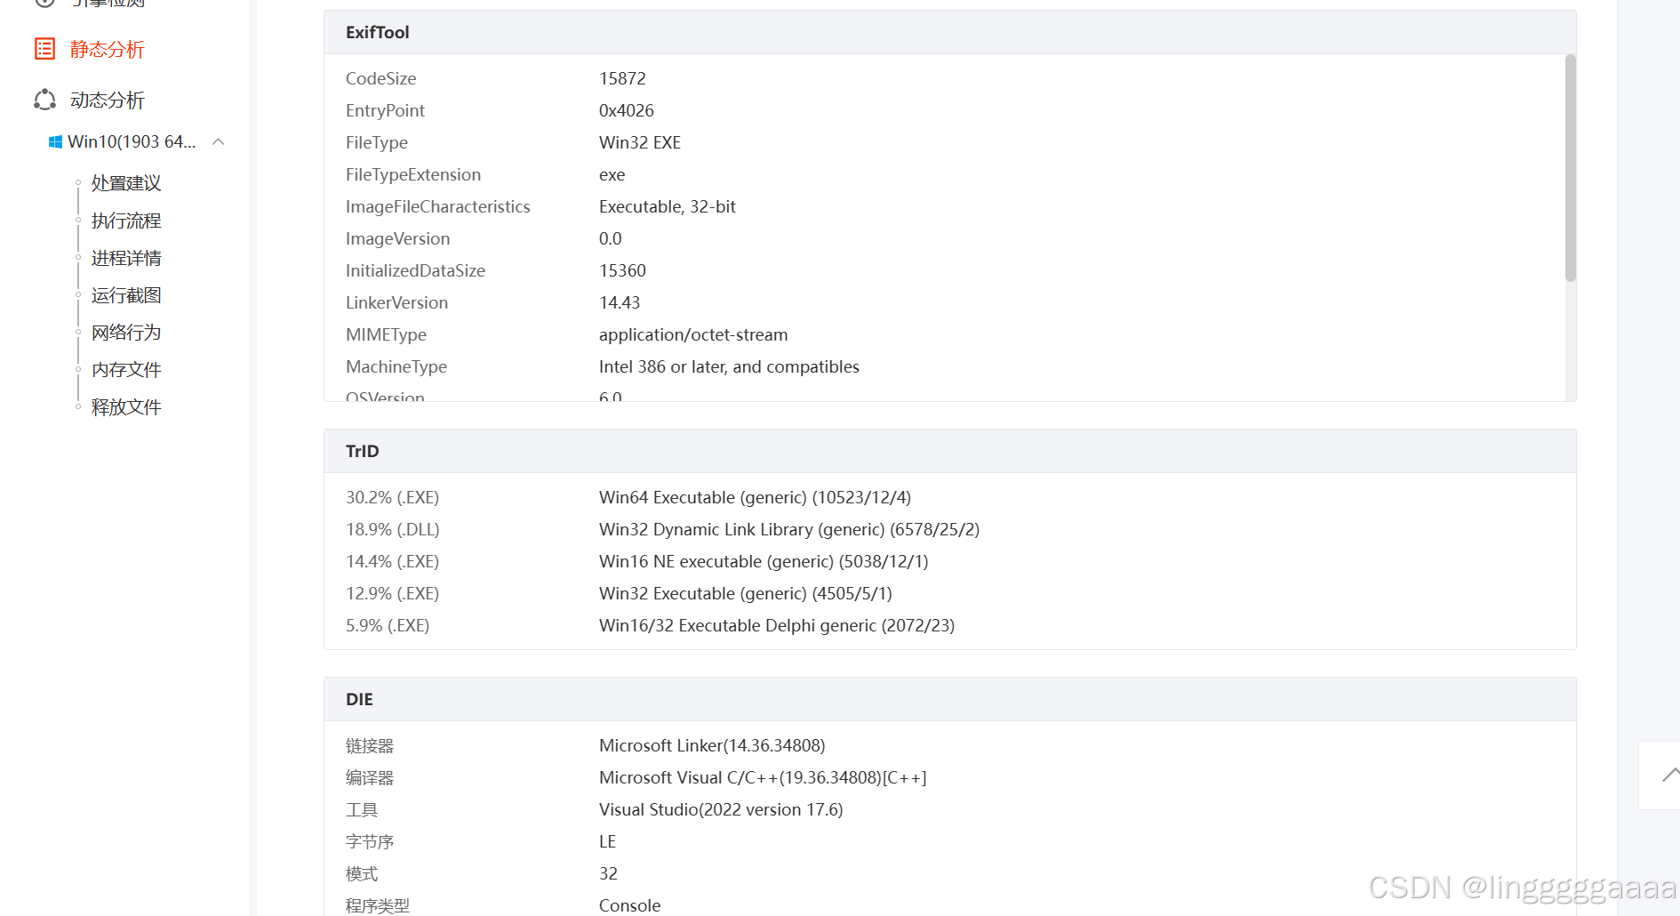Click the 模式 value 32
This screenshot has height=916, width=1680.
coord(608,873)
